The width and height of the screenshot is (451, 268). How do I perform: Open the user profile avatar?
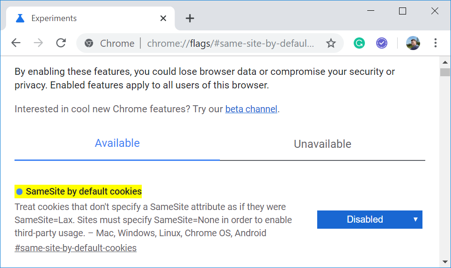tap(413, 43)
